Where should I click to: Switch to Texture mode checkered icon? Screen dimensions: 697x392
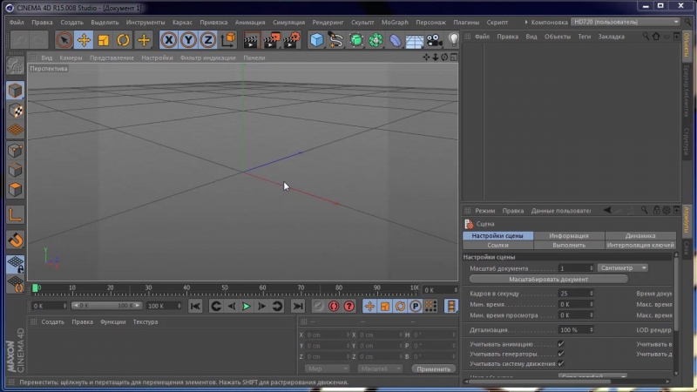15,111
